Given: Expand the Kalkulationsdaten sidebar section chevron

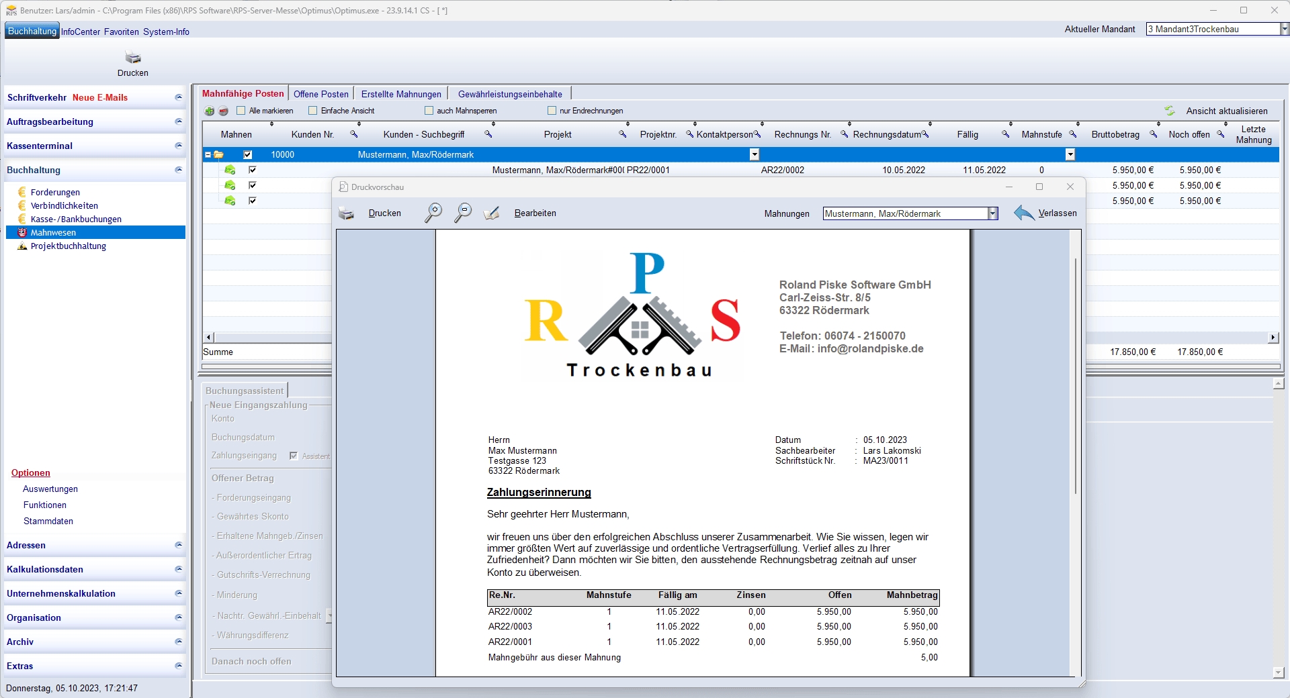Looking at the screenshot, I should coord(179,569).
